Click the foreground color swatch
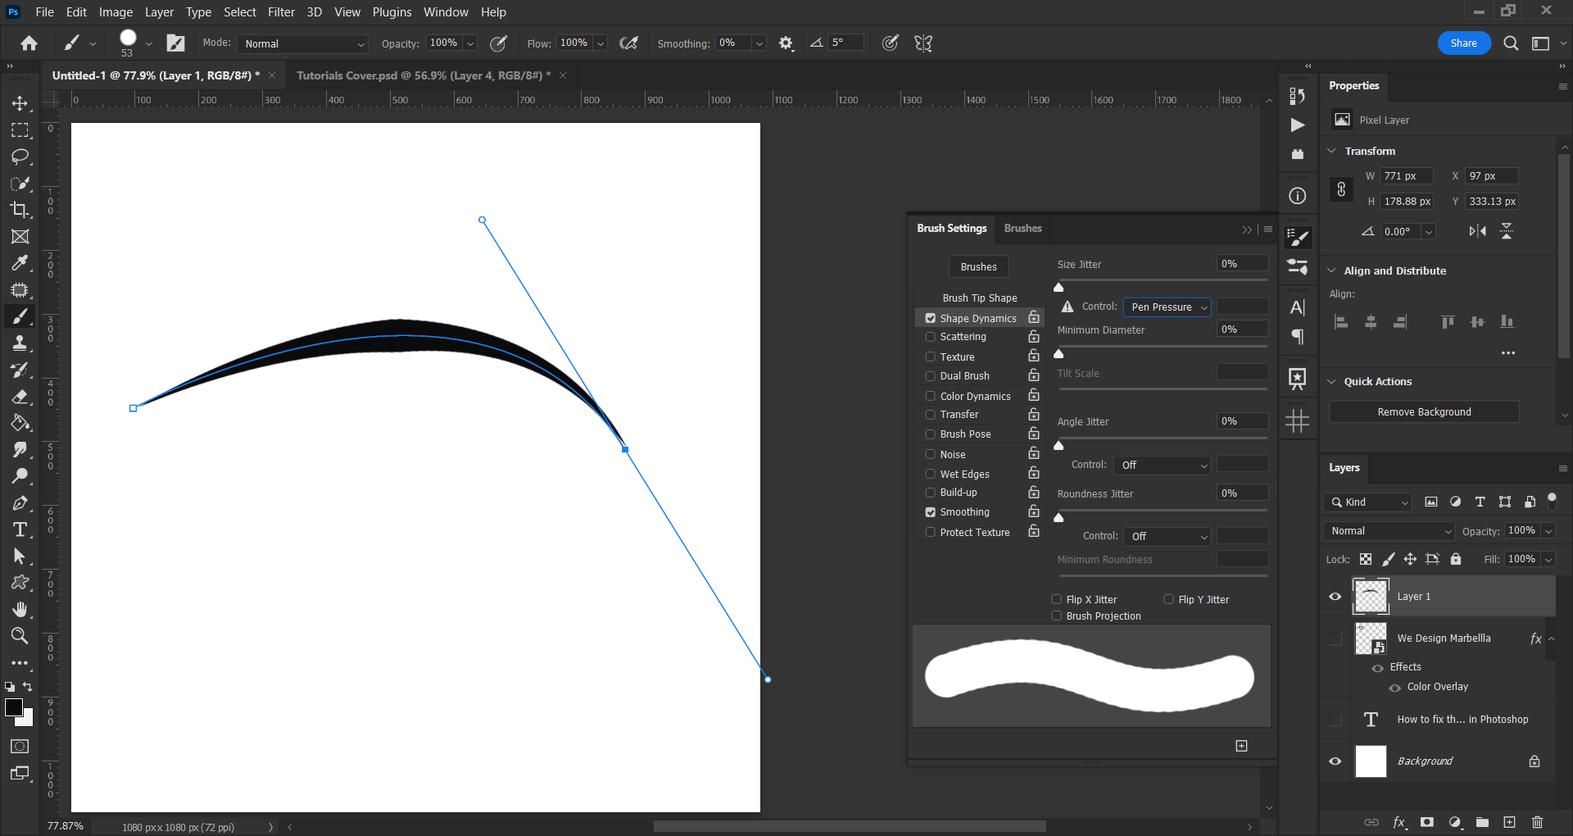Screen dimensions: 1573x836 point(14,708)
